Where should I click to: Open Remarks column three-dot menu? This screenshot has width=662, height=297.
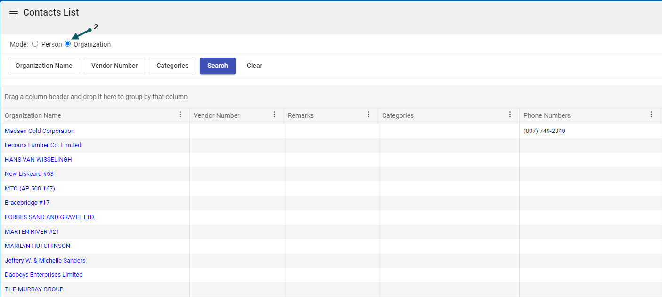coord(368,115)
